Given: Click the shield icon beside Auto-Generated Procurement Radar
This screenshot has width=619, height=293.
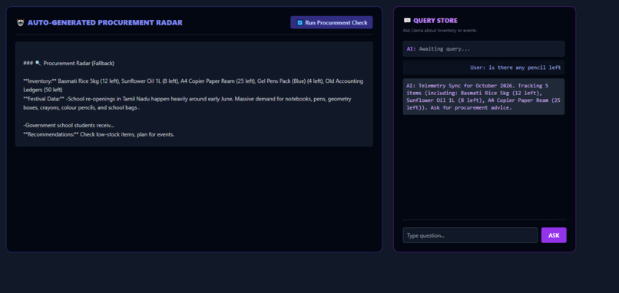Looking at the screenshot, I should click(x=21, y=23).
